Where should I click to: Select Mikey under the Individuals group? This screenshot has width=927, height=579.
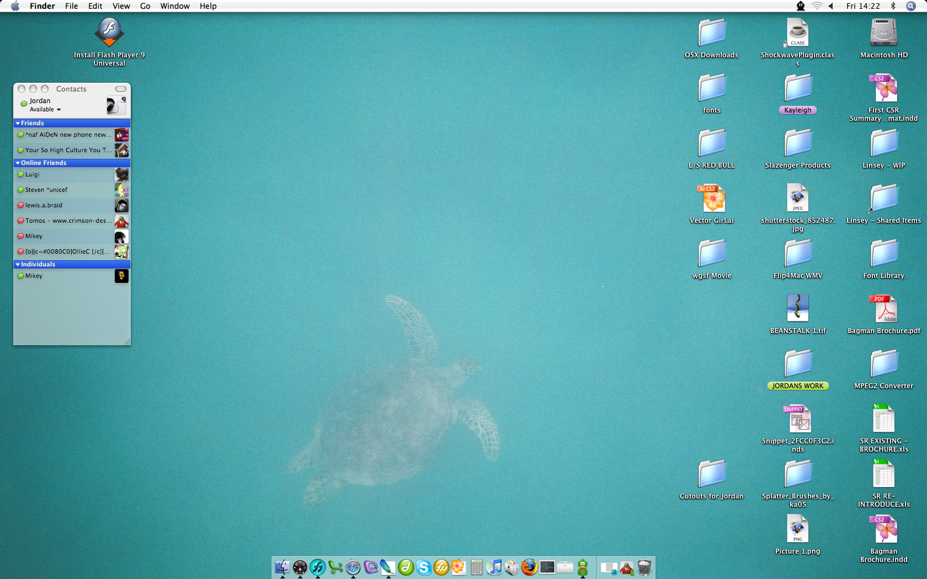pos(72,276)
